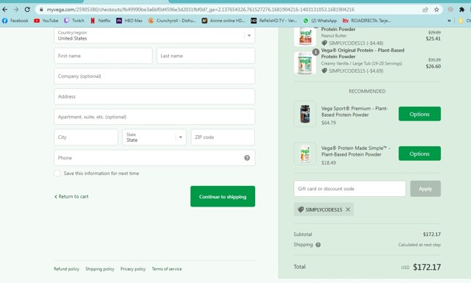Open the extensions puzzle icon
471x283 pixels.
[461, 10]
